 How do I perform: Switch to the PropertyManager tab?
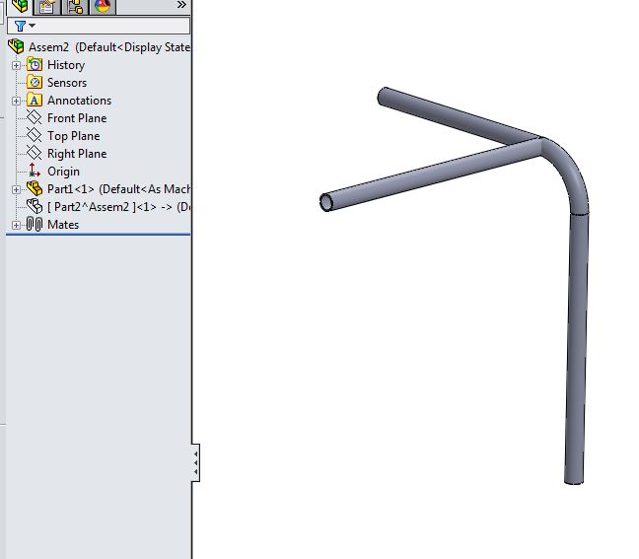[x=47, y=6]
